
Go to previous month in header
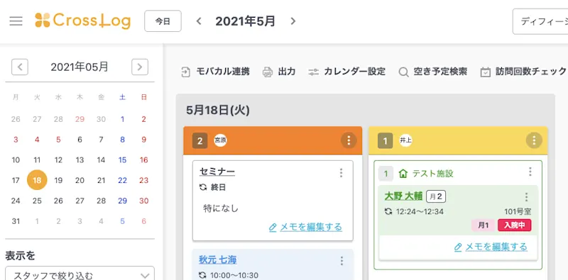point(199,21)
